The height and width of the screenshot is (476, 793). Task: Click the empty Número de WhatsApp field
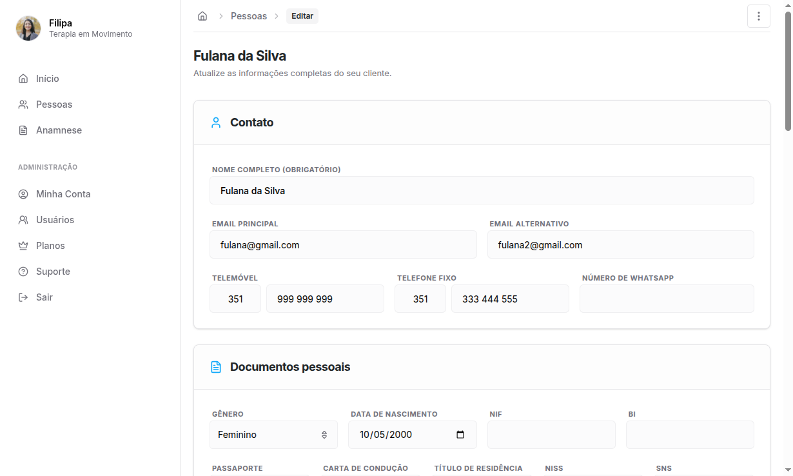click(667, 299)
